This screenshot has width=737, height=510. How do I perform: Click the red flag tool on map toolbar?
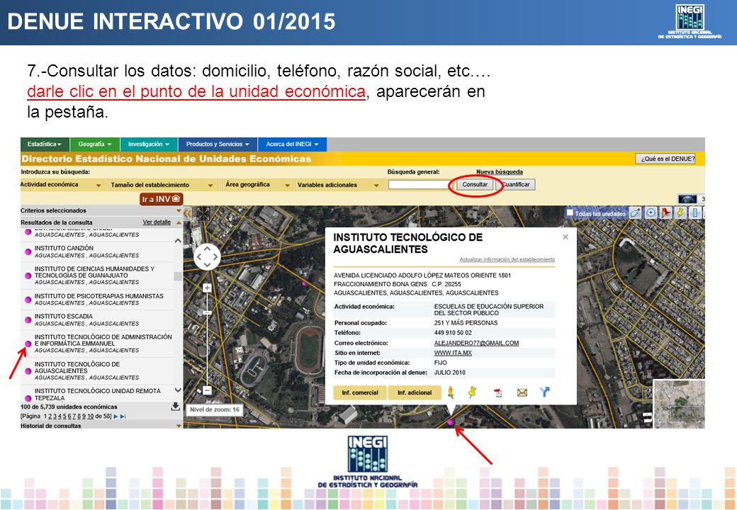[x=666, y=212]
